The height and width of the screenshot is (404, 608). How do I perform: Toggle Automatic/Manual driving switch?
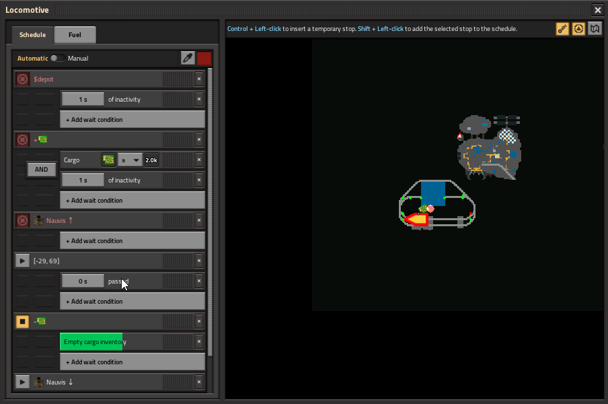(58, 59)
